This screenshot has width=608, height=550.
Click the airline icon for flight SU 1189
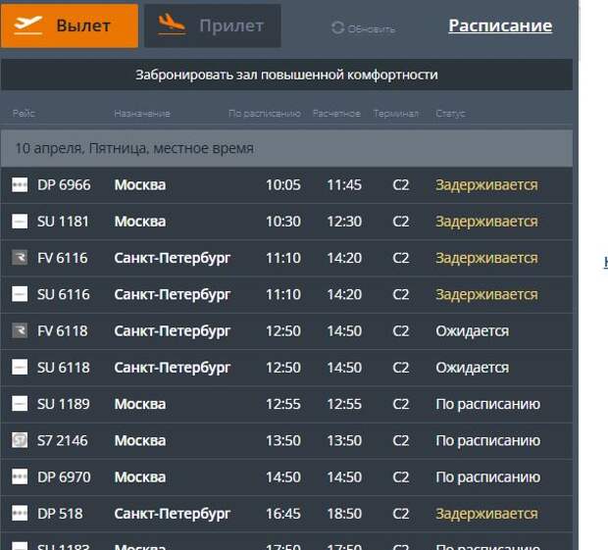(20, 404)
